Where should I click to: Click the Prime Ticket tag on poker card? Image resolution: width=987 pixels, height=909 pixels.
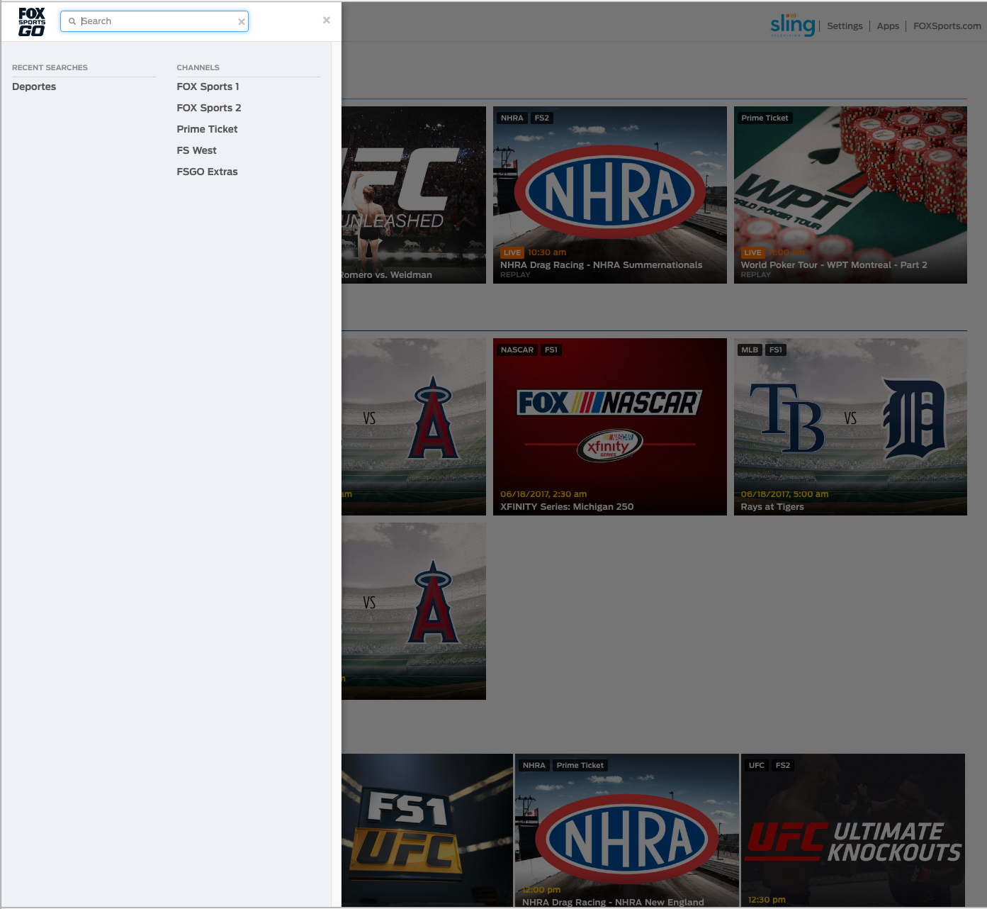click(765, 118)
